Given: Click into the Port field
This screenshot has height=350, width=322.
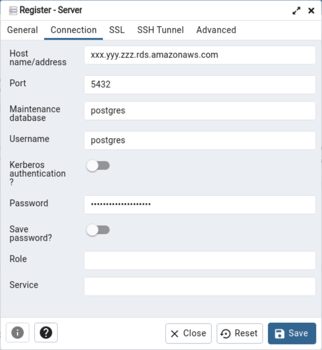Looking at the screenshot, I should pyautogui.click(x=200, y=85).
